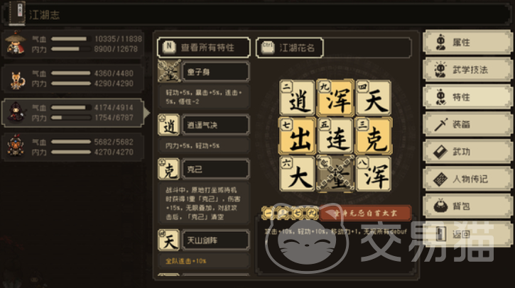Open the 装备 equipment menu
Screen dimensions: 515x288
pos(467,124)
